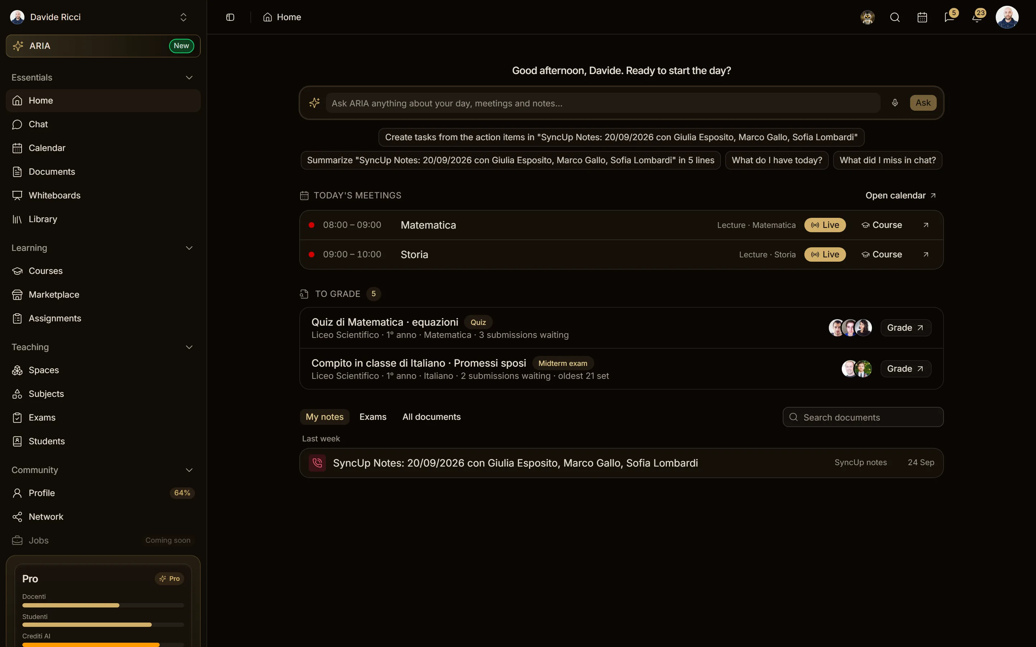
Task: Open chat messages icon with badge 5
Action: 950,17
